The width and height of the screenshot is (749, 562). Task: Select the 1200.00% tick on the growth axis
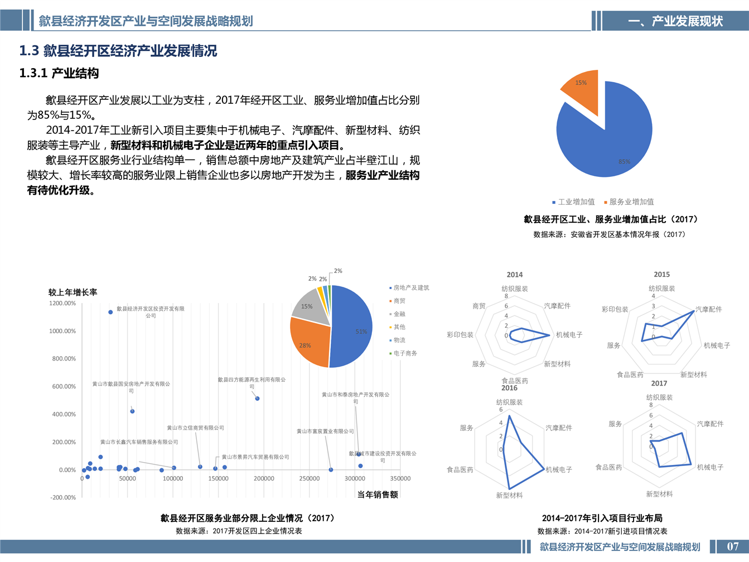tap(62, 304)
